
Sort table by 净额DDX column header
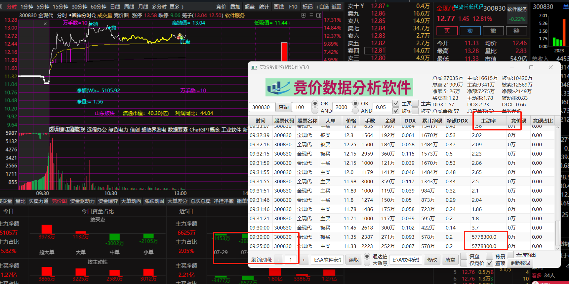point(457,121)
